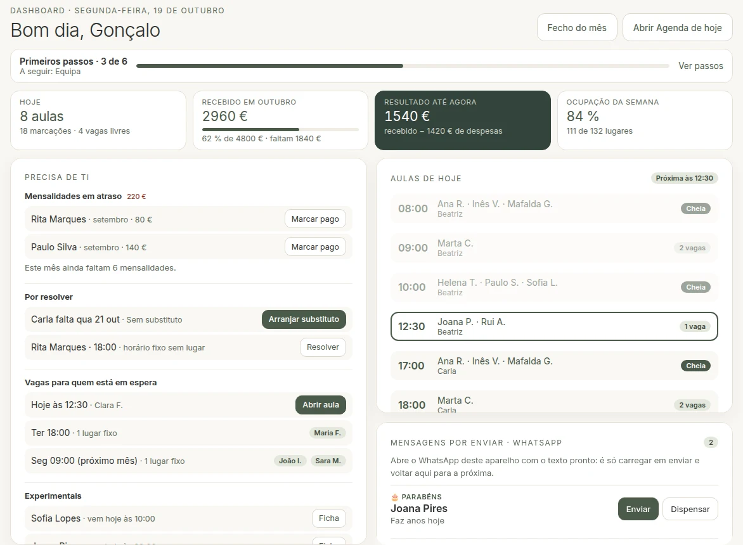The height and width of the screenshot is (545, 743).
Task: Select Sofia Lopes experimental row
Action: 188,518
